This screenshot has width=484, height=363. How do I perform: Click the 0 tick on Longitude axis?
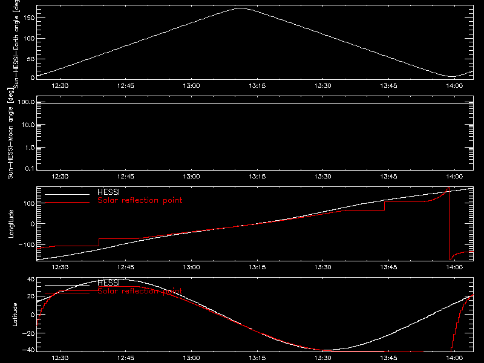(x=33, y=224)
